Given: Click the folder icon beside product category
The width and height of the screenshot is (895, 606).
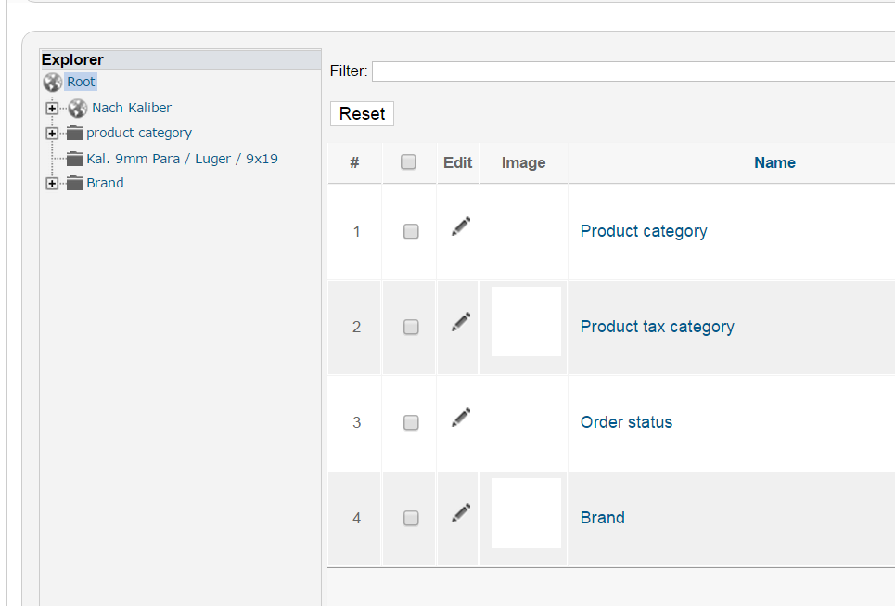Looking at the screenshot, I should 75,133.
